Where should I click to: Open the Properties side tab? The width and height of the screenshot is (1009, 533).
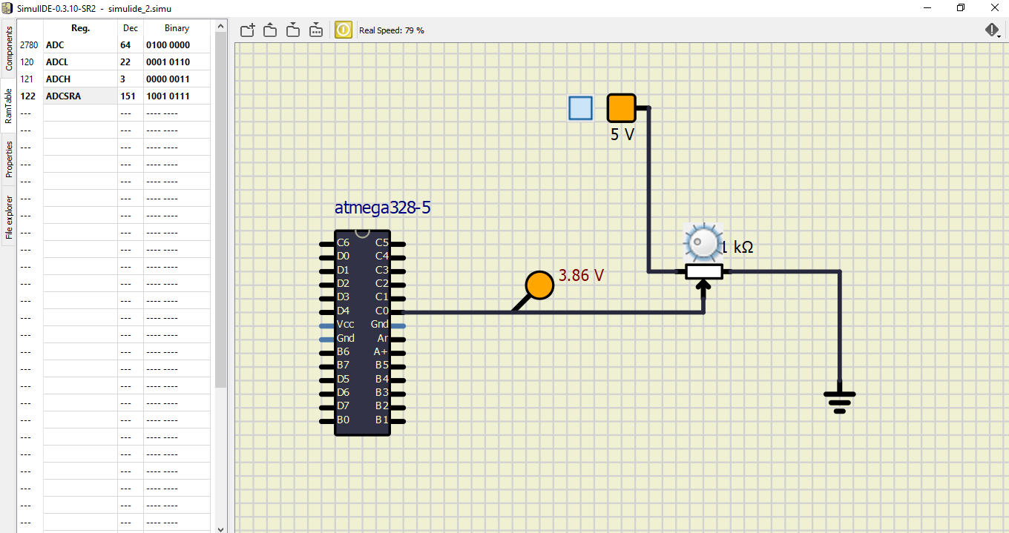[9, 159]
